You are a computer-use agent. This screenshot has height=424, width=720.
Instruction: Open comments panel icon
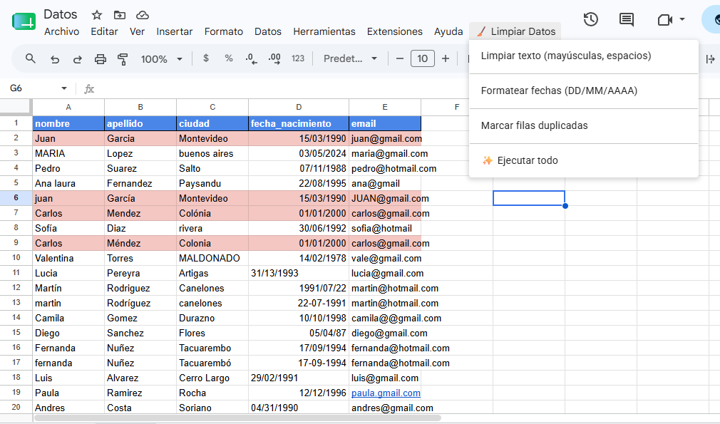pyautogui.click(x=627, y=19)
